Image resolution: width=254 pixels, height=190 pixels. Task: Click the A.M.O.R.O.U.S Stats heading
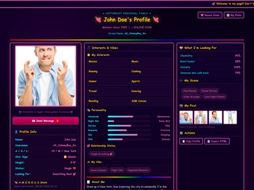pos(33,182)
